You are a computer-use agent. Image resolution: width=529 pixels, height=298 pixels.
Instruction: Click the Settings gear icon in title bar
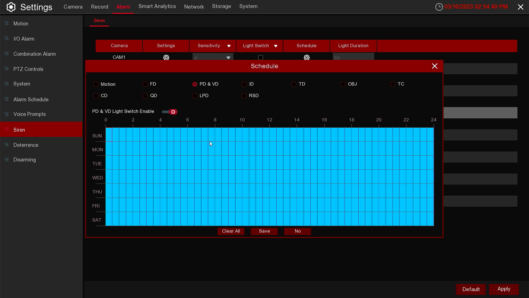pyautogui.click(x=11, y=7)
